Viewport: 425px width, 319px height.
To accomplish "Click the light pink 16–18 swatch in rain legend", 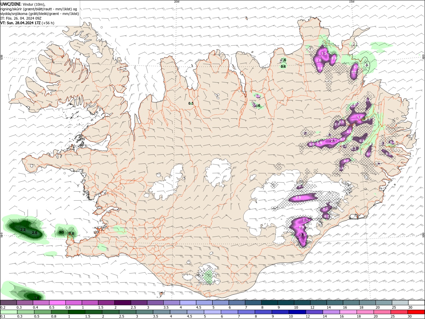I will click(348, 312).
